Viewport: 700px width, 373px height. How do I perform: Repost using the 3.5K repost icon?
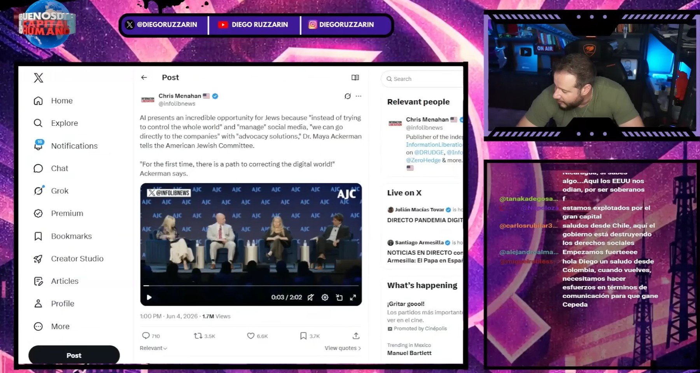point(198,336)
